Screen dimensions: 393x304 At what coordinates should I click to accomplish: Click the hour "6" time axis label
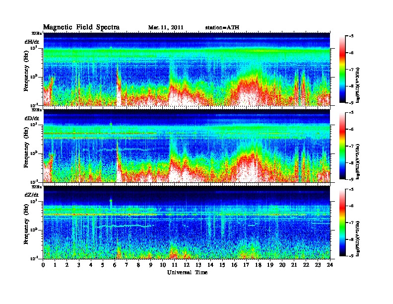115,265
